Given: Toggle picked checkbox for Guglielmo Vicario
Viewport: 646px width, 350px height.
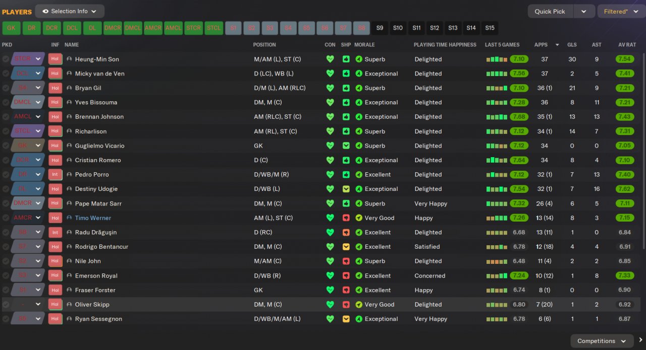Looking at the screenshot, I should [x=6, y=146].
